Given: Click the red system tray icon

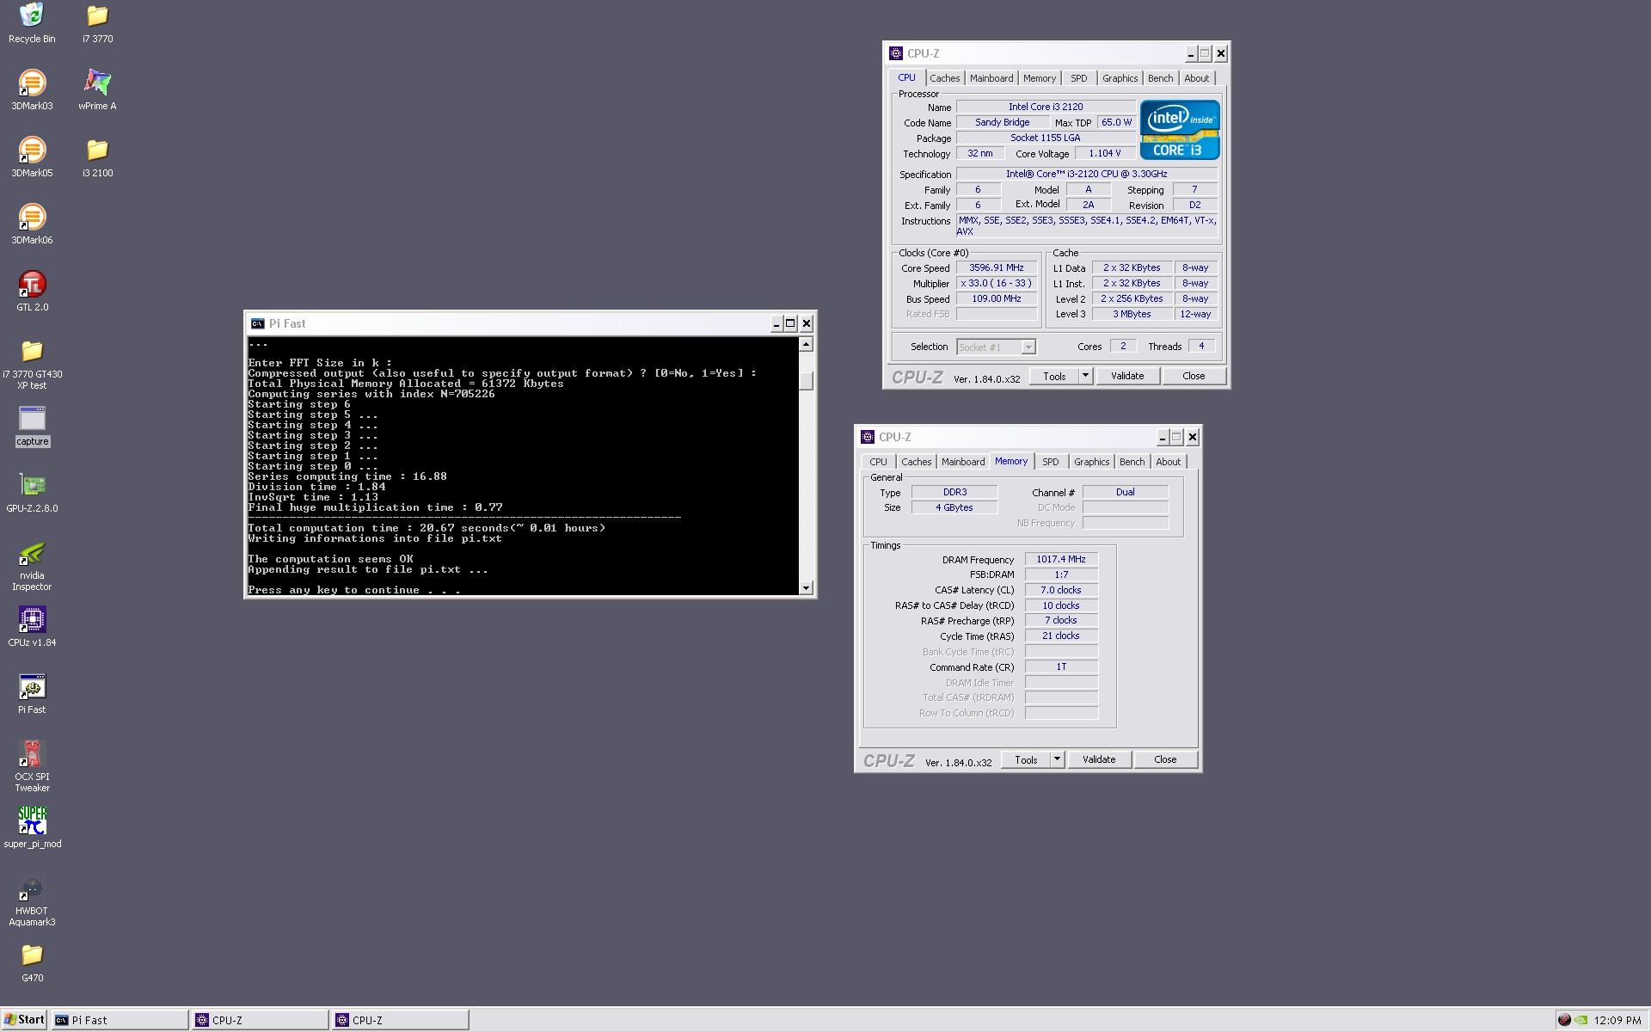Looking at the screenshot, I should click(1564, 1020).
